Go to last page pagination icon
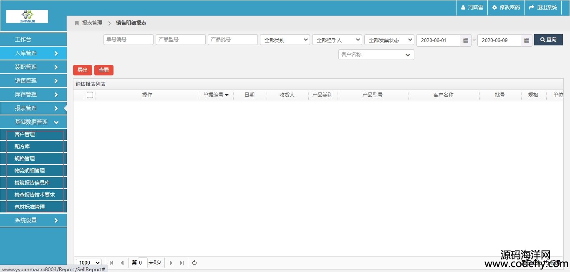The width and height of the screenshot is (570, 272). pos(182,263)
